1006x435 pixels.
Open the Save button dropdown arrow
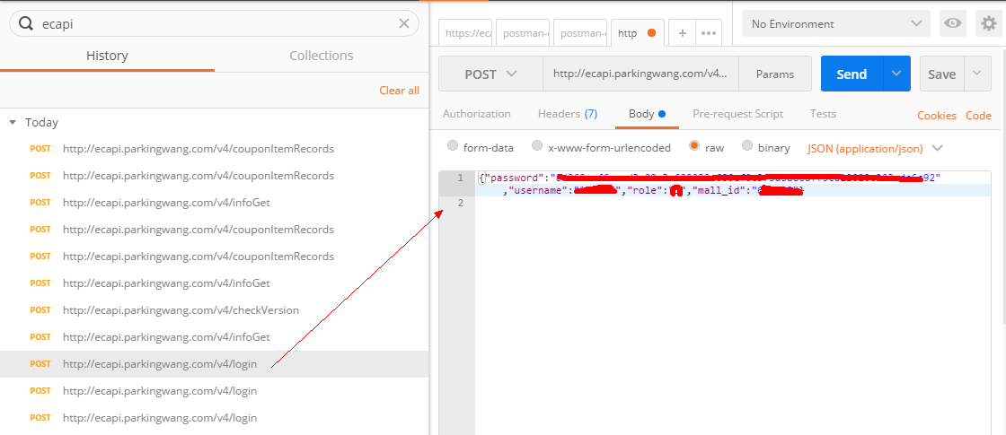click(x=977, y=74)
